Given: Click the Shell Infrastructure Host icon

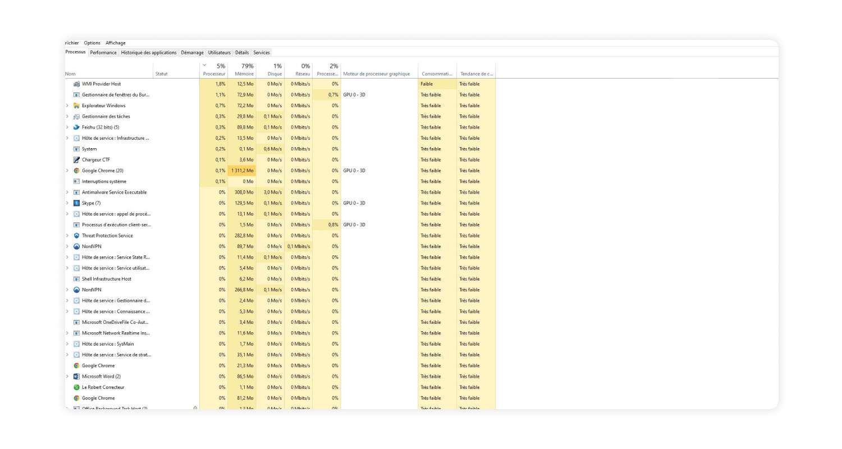Looking at the screenshot, I should point(76,279).
